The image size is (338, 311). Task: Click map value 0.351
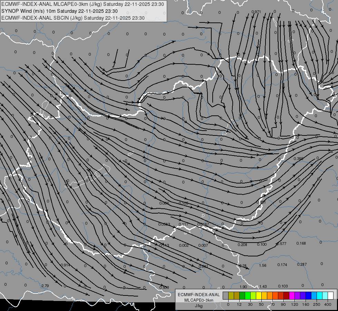tap(261, 202)
